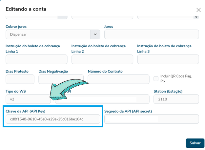The image size is (205, 150).
Task: Click the Juros input field
Action: coord(152,34)
